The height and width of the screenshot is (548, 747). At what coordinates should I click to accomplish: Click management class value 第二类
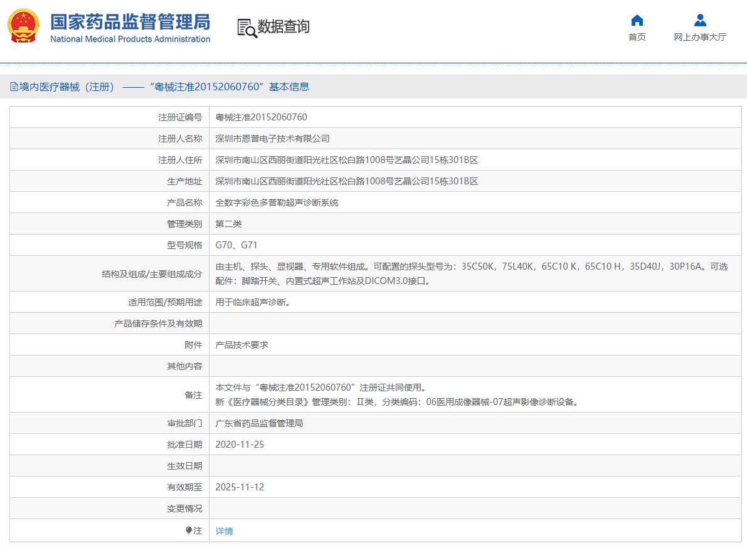[x=229, y=224]
